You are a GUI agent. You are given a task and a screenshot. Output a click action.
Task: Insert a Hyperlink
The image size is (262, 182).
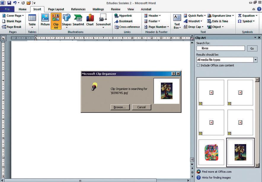[x=123, y=16]
